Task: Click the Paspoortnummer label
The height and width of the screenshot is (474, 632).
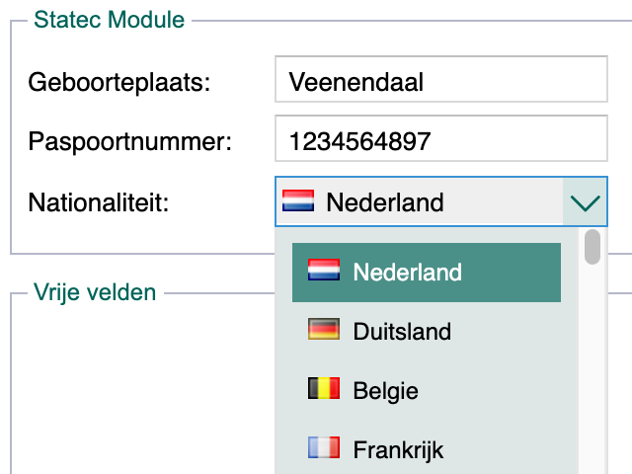Action: (129, 142)
